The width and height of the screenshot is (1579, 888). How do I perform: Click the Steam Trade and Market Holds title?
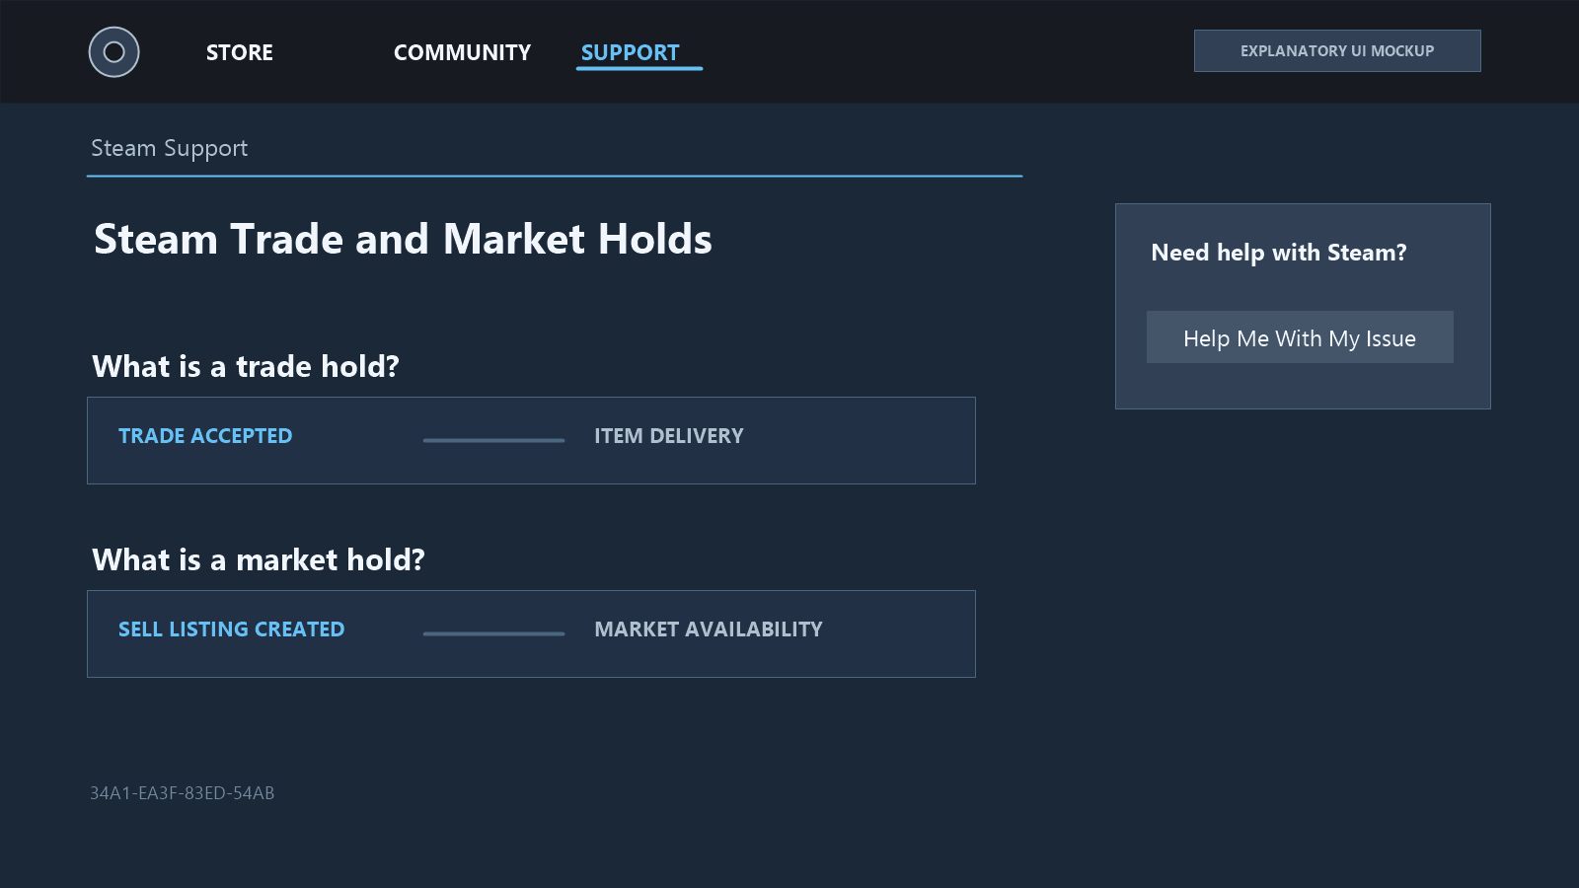tap(403, 240)
